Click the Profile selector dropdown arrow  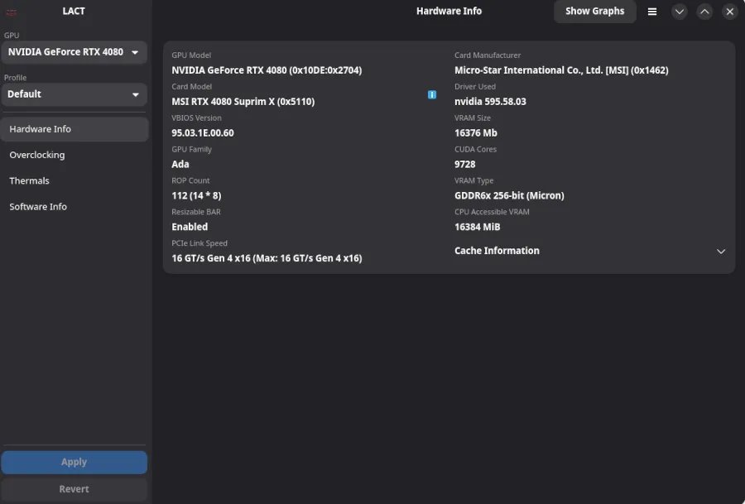coord(137,94)
